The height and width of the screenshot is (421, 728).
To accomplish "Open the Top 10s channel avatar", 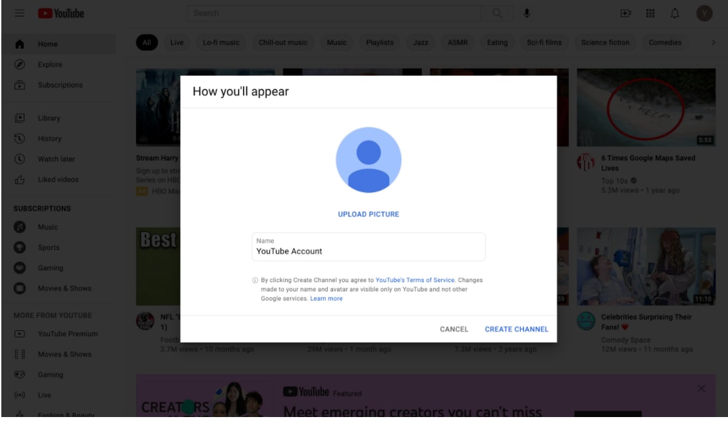I will (x=585, y=162).
